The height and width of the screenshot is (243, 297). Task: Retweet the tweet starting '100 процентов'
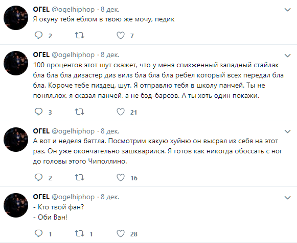[80, 112]
